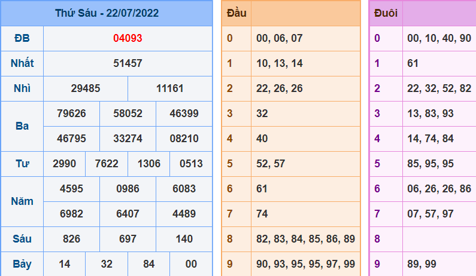The height and width of the screenshot is (276, 476).
Task: Click the Nhì prize label
Action: click(22, 88)
